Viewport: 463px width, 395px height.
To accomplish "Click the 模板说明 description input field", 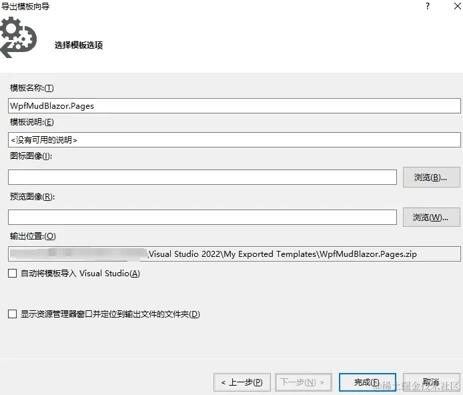I will (x=234, y=139).
